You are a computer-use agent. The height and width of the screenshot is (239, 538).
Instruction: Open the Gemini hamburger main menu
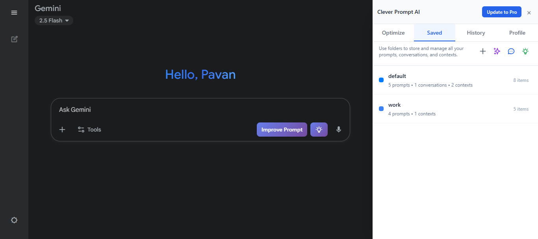click(14, 13)
